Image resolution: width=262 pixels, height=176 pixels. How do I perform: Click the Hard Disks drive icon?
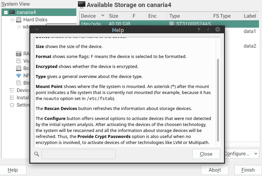pyautogui.click(x=19, y=20)
